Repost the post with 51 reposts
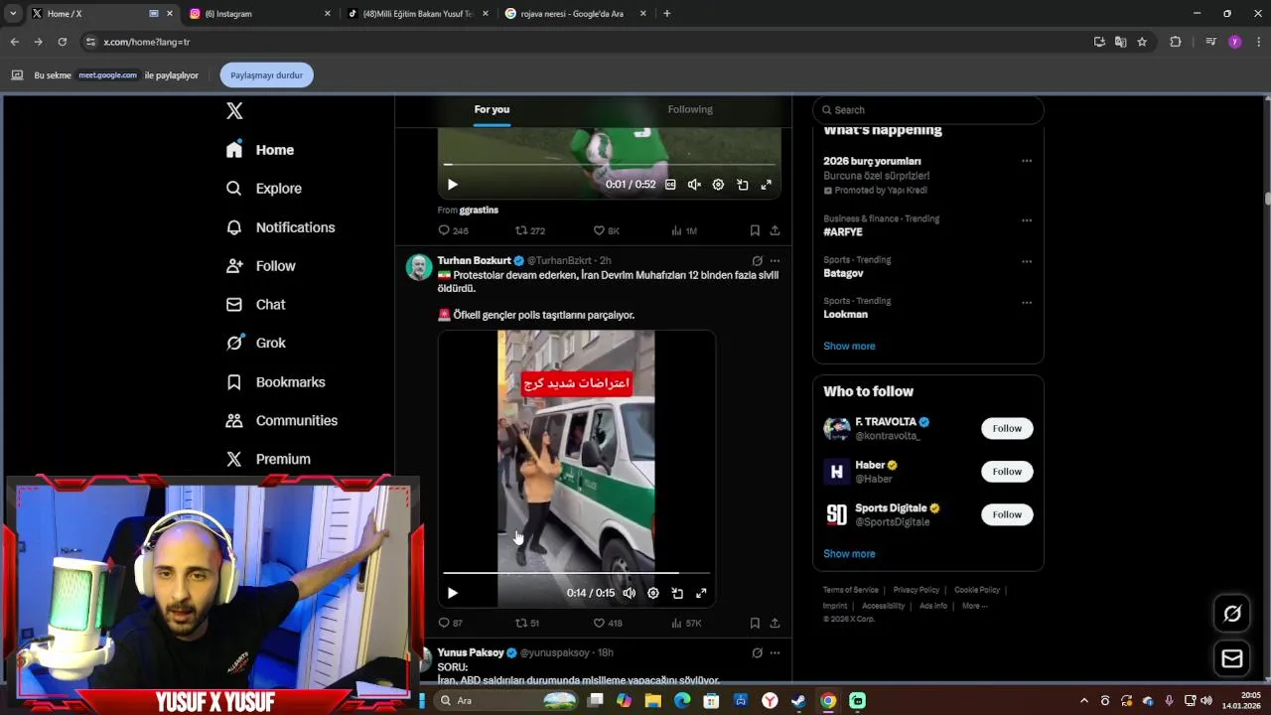The image size is (1271, 715). pos(526,624)
